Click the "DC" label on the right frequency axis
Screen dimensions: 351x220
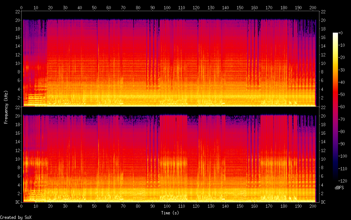(x=323, y=202)
